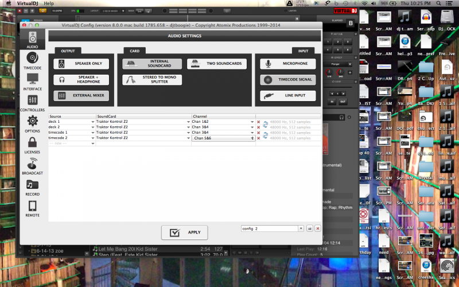Open the Options gear section

[x=32, y=124]
